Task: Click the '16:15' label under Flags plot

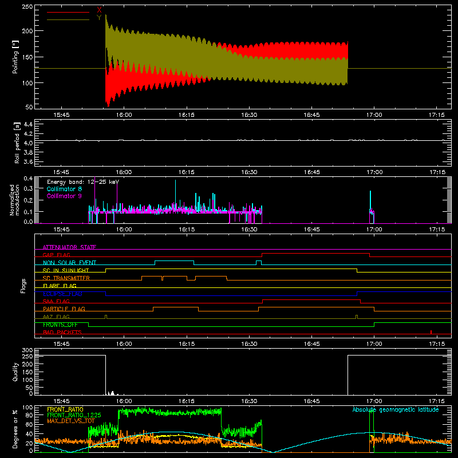Action: point(187,344)
